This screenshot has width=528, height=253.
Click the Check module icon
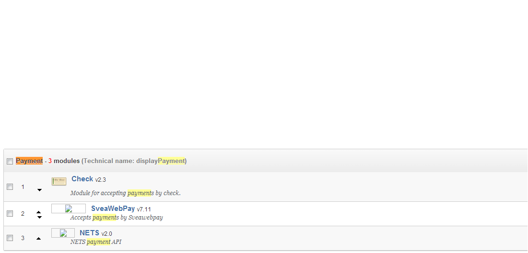[59, 181]
